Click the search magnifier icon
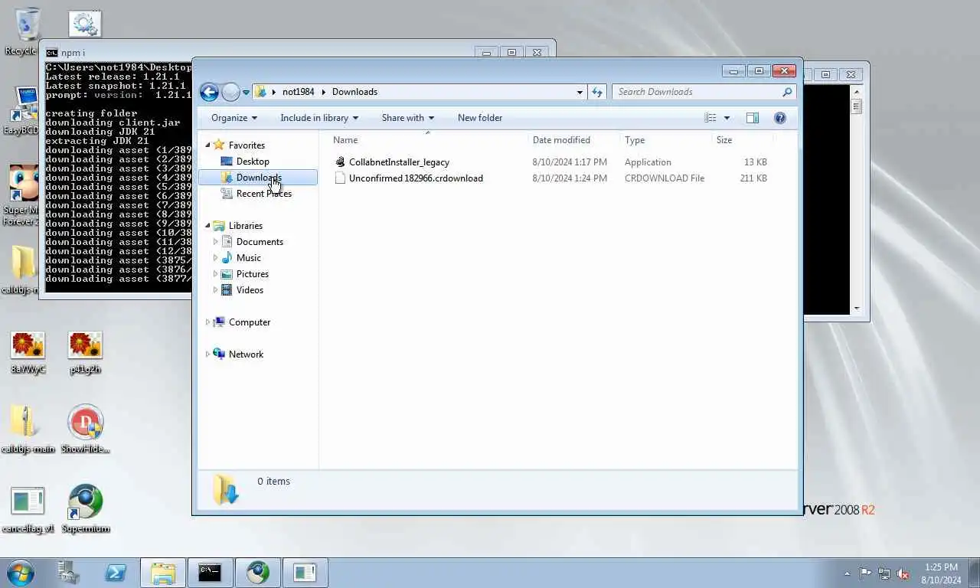Image resolution: width=980 pixels, height=588 pixels. click(787, 92)
